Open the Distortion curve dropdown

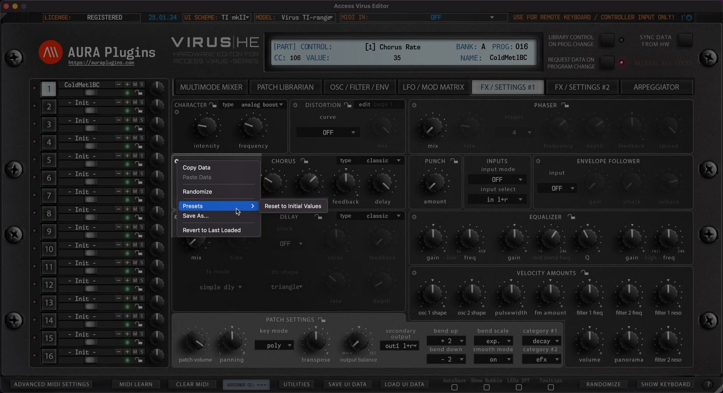pyautogui.click(x=328, y=132)
